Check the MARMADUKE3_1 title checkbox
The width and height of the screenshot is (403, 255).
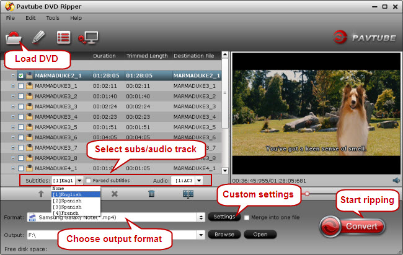coord(21,86)
